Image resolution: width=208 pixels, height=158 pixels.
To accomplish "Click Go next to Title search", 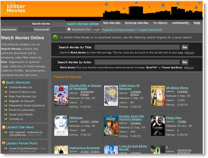I will [x=185, y=47].
